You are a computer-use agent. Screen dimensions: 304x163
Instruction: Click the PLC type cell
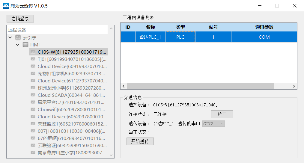pos(180,37)
